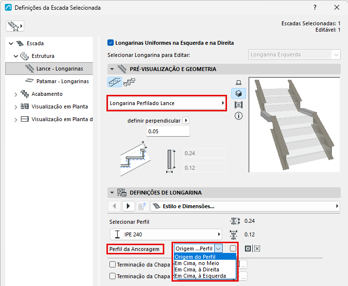348x286 pixels.
Task: Click the stair 3D preview image
Action: 294,125
